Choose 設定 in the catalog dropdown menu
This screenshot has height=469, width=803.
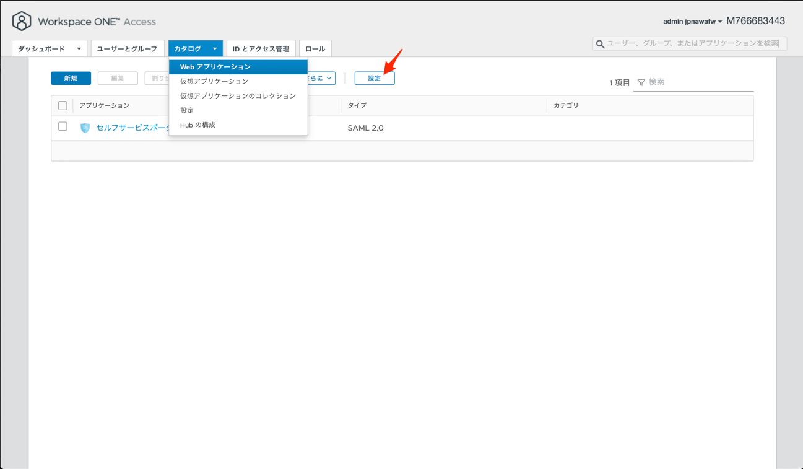[x=238, y=110]
